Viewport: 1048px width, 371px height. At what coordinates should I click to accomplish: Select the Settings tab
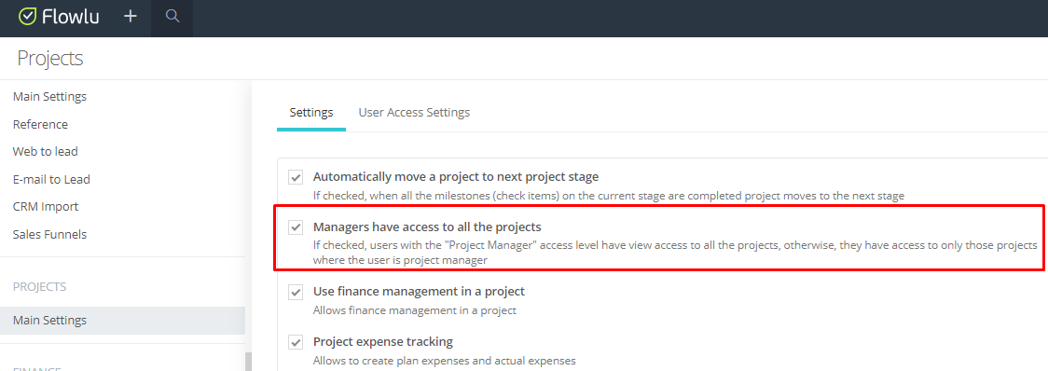tap(311, 112)
